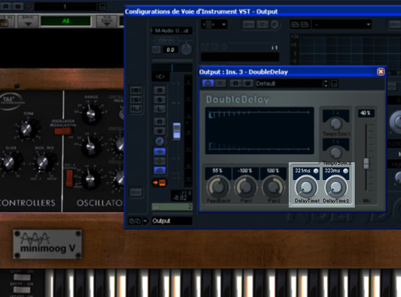Enable channel Read automation R button
401x297 pixels.
click(x=160, y=121)
